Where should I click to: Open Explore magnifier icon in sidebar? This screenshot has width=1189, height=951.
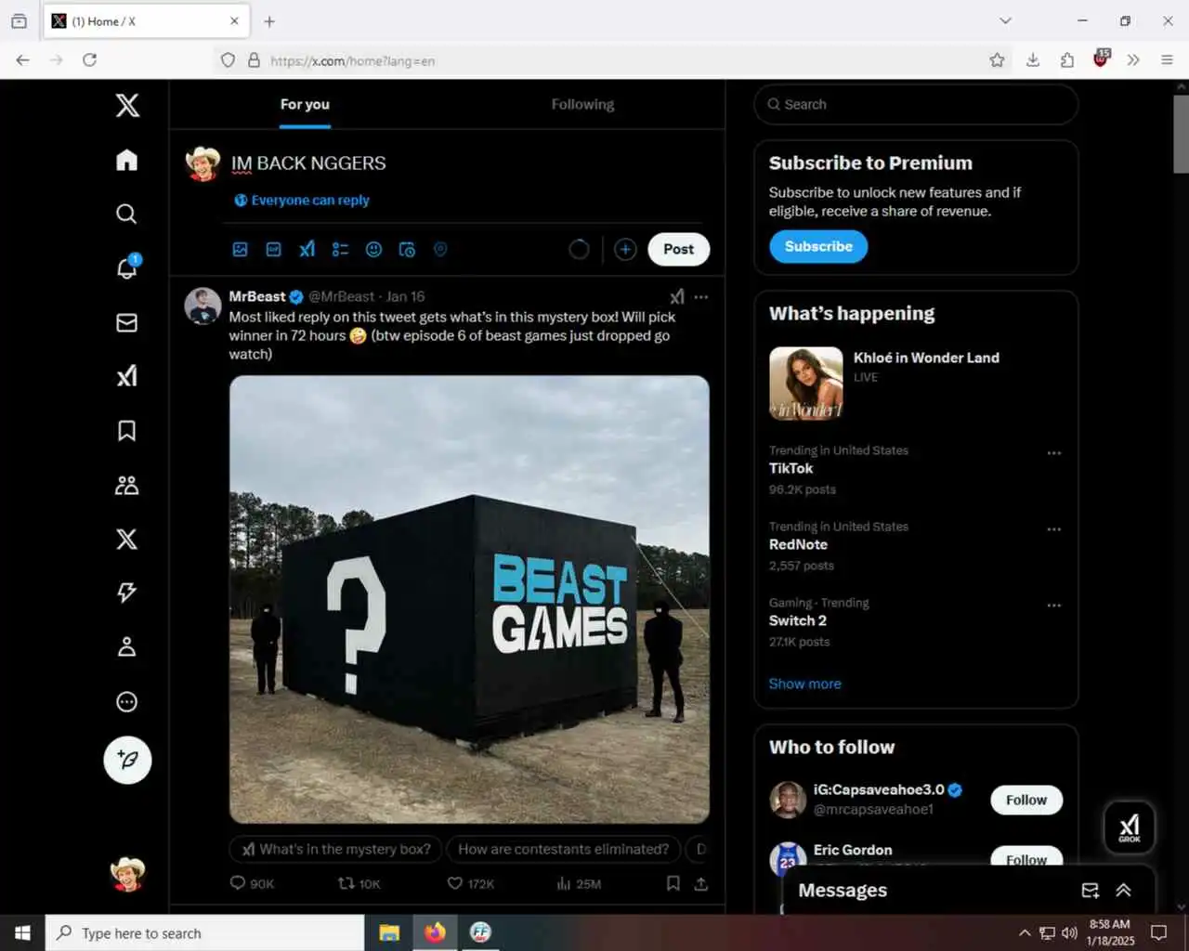click(x=127, y=214)
